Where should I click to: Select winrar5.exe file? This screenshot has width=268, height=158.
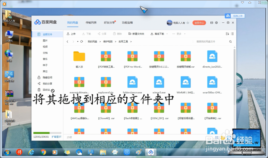[x=159, y=82]
